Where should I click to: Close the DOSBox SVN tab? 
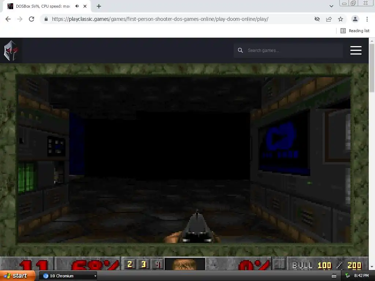pyautogui.click(x=85, y=6)
